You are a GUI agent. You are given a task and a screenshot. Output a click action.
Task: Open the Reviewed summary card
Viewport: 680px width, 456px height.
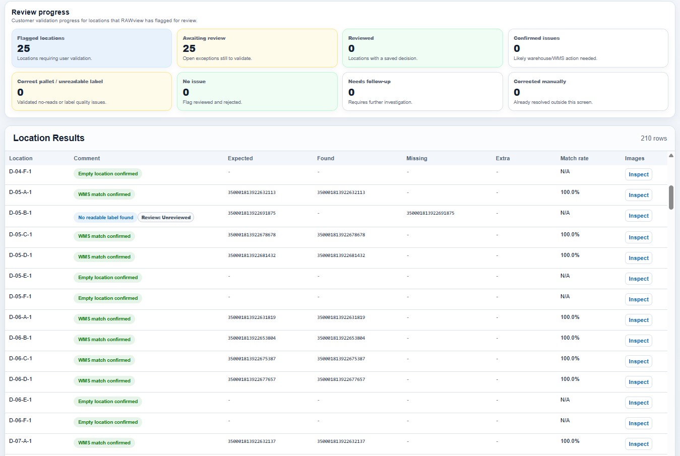tap(422, 48)
